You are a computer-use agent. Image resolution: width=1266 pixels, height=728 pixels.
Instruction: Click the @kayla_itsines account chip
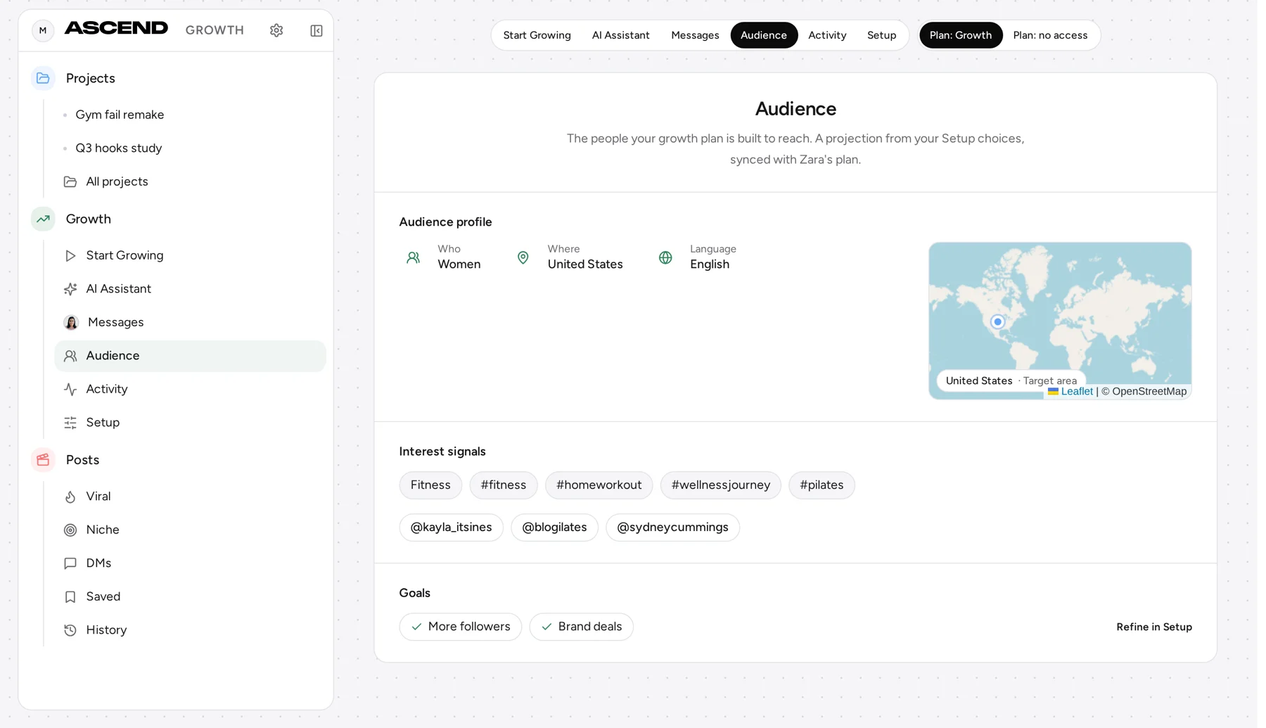coord(452,528)
